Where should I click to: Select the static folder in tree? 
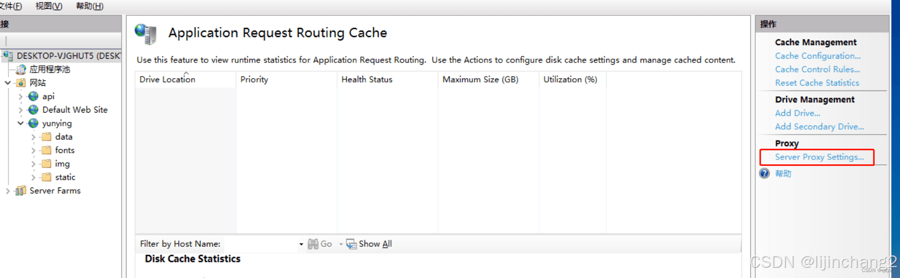[65, 177]
